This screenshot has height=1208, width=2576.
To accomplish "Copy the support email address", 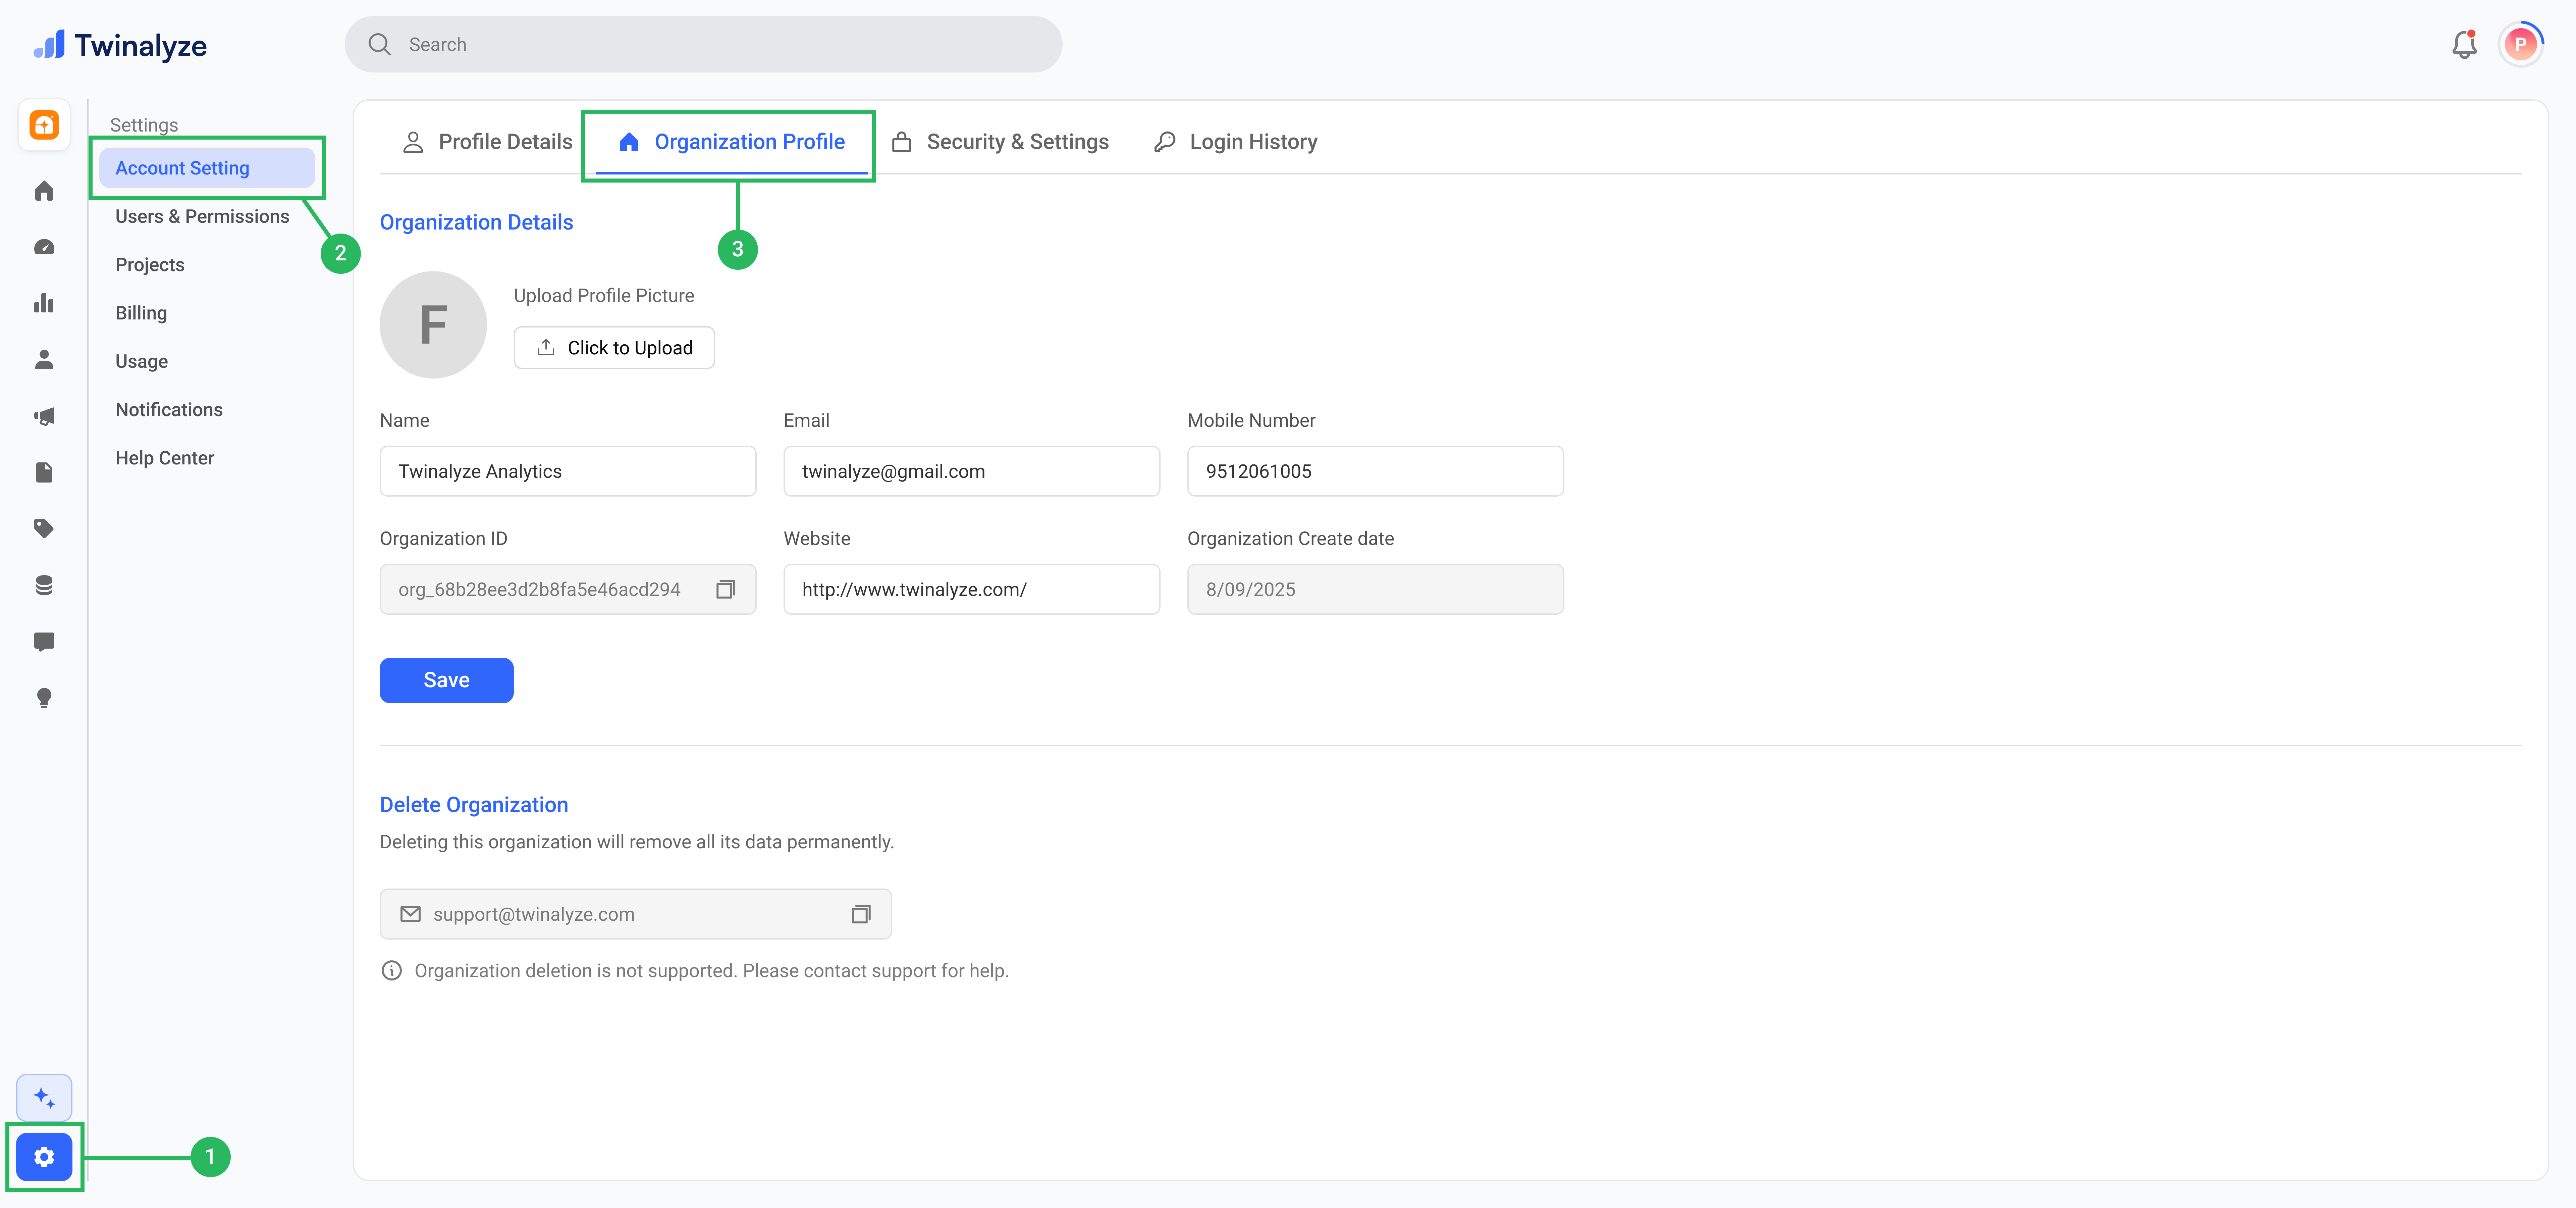I will (x=861, y=914).
